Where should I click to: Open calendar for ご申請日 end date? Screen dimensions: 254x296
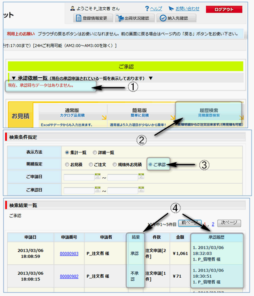[141, 176]
